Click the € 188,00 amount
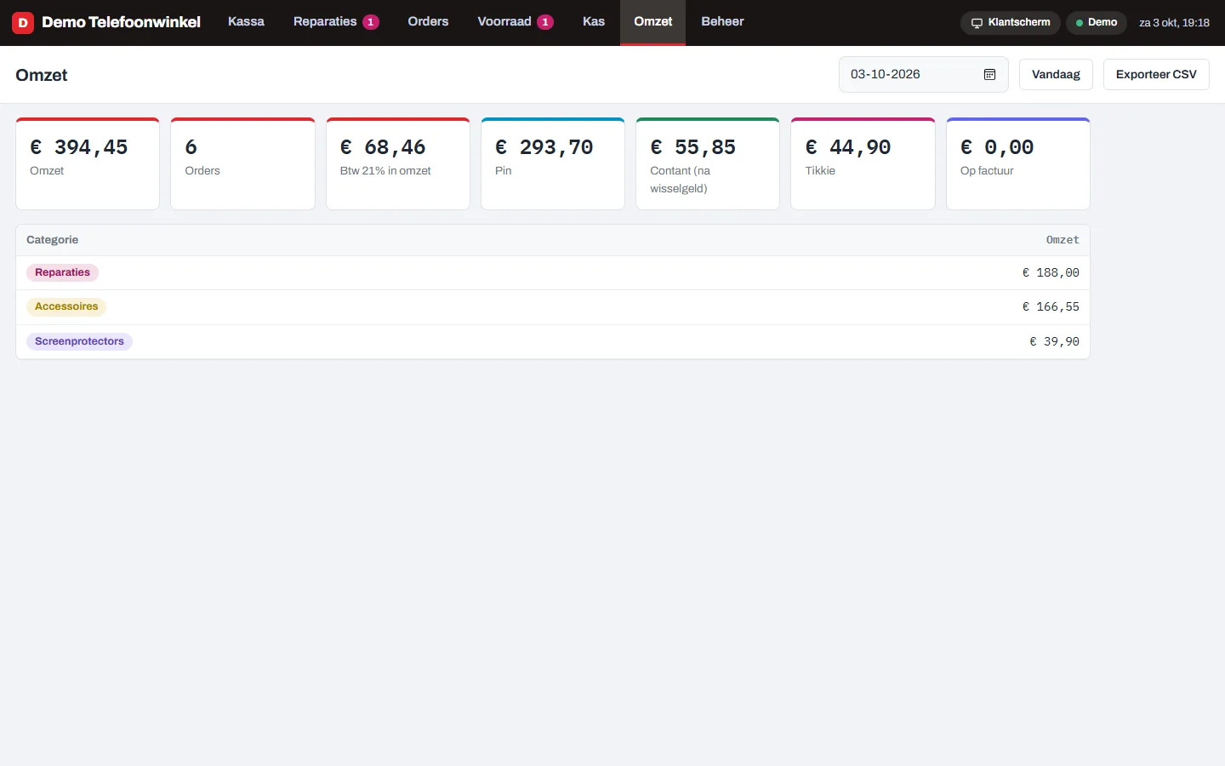This screenshot has width=1225, height=766. (1051, 273)
